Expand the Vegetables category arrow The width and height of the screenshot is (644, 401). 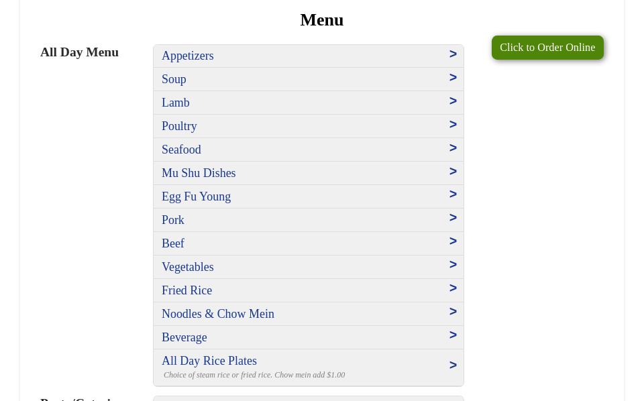(453, 265)
